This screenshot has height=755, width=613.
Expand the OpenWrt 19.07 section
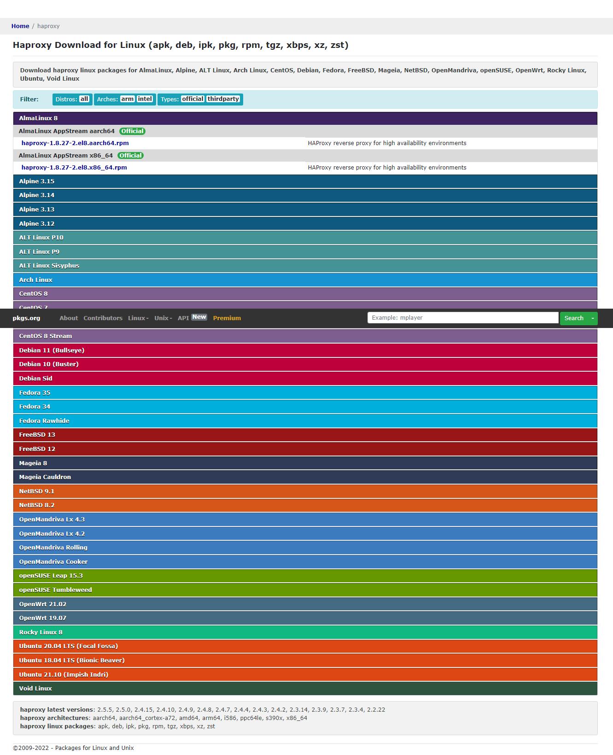305,618
